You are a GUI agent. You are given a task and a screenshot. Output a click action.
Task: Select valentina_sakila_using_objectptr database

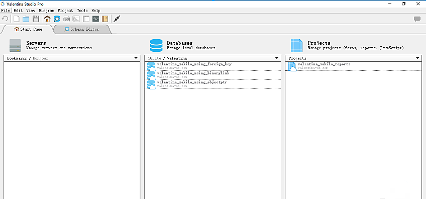coord(212,84)
